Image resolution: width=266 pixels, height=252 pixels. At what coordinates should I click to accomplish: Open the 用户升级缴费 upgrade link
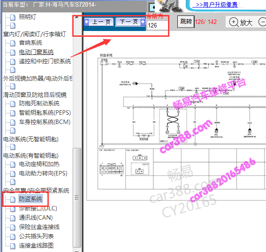(217, 4)
